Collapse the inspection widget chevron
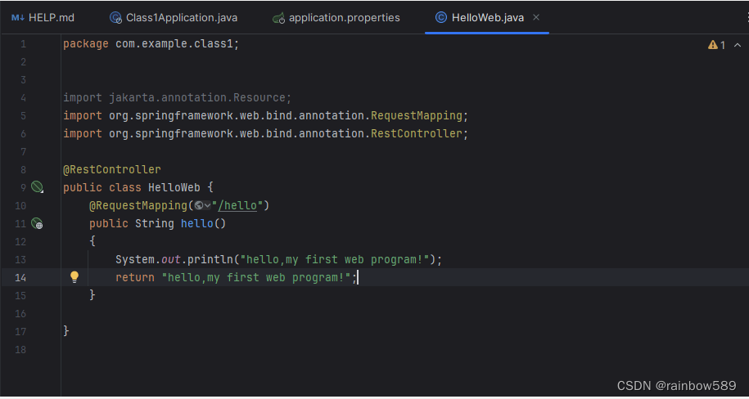Image resolution: width=749 pixels, height=399 pixels. pos(737,45)
